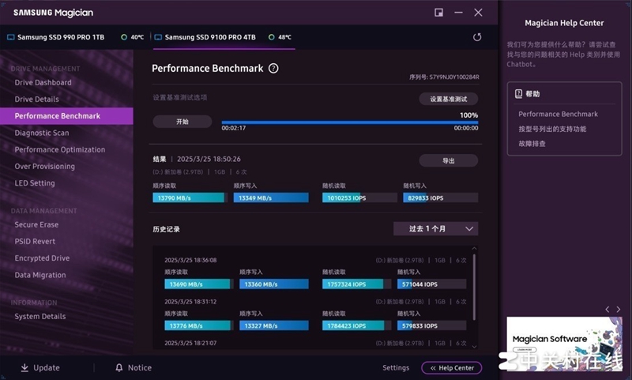Click the 帮助 book icon in Help Center
632x380 pixels.
coord(518,93)
